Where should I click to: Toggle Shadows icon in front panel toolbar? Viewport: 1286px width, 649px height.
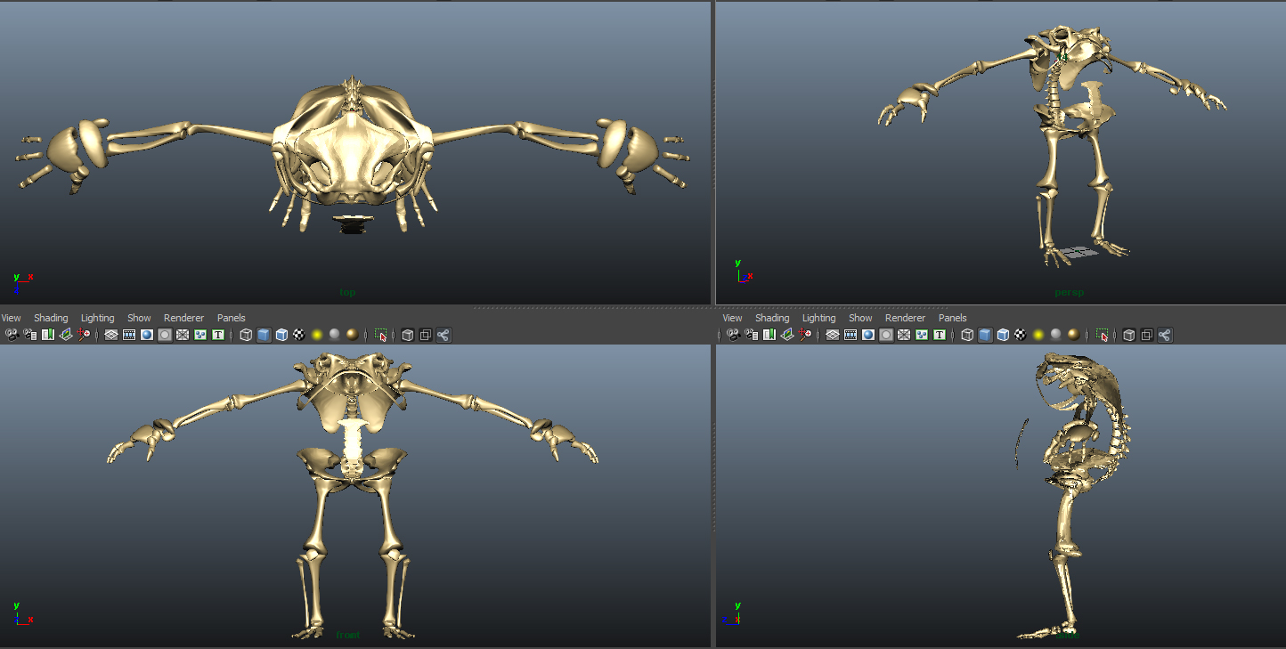coord(335,335)
